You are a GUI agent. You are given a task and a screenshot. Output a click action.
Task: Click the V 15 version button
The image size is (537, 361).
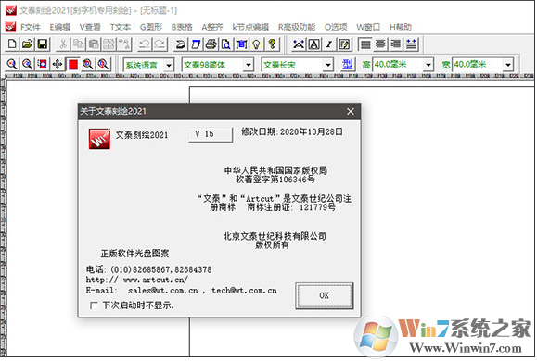click(211, 134)
